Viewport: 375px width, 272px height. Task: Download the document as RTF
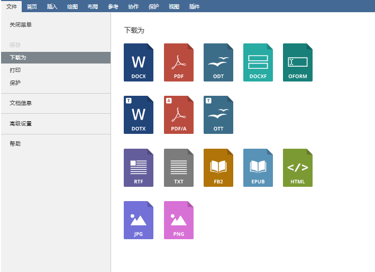(139, 168)
